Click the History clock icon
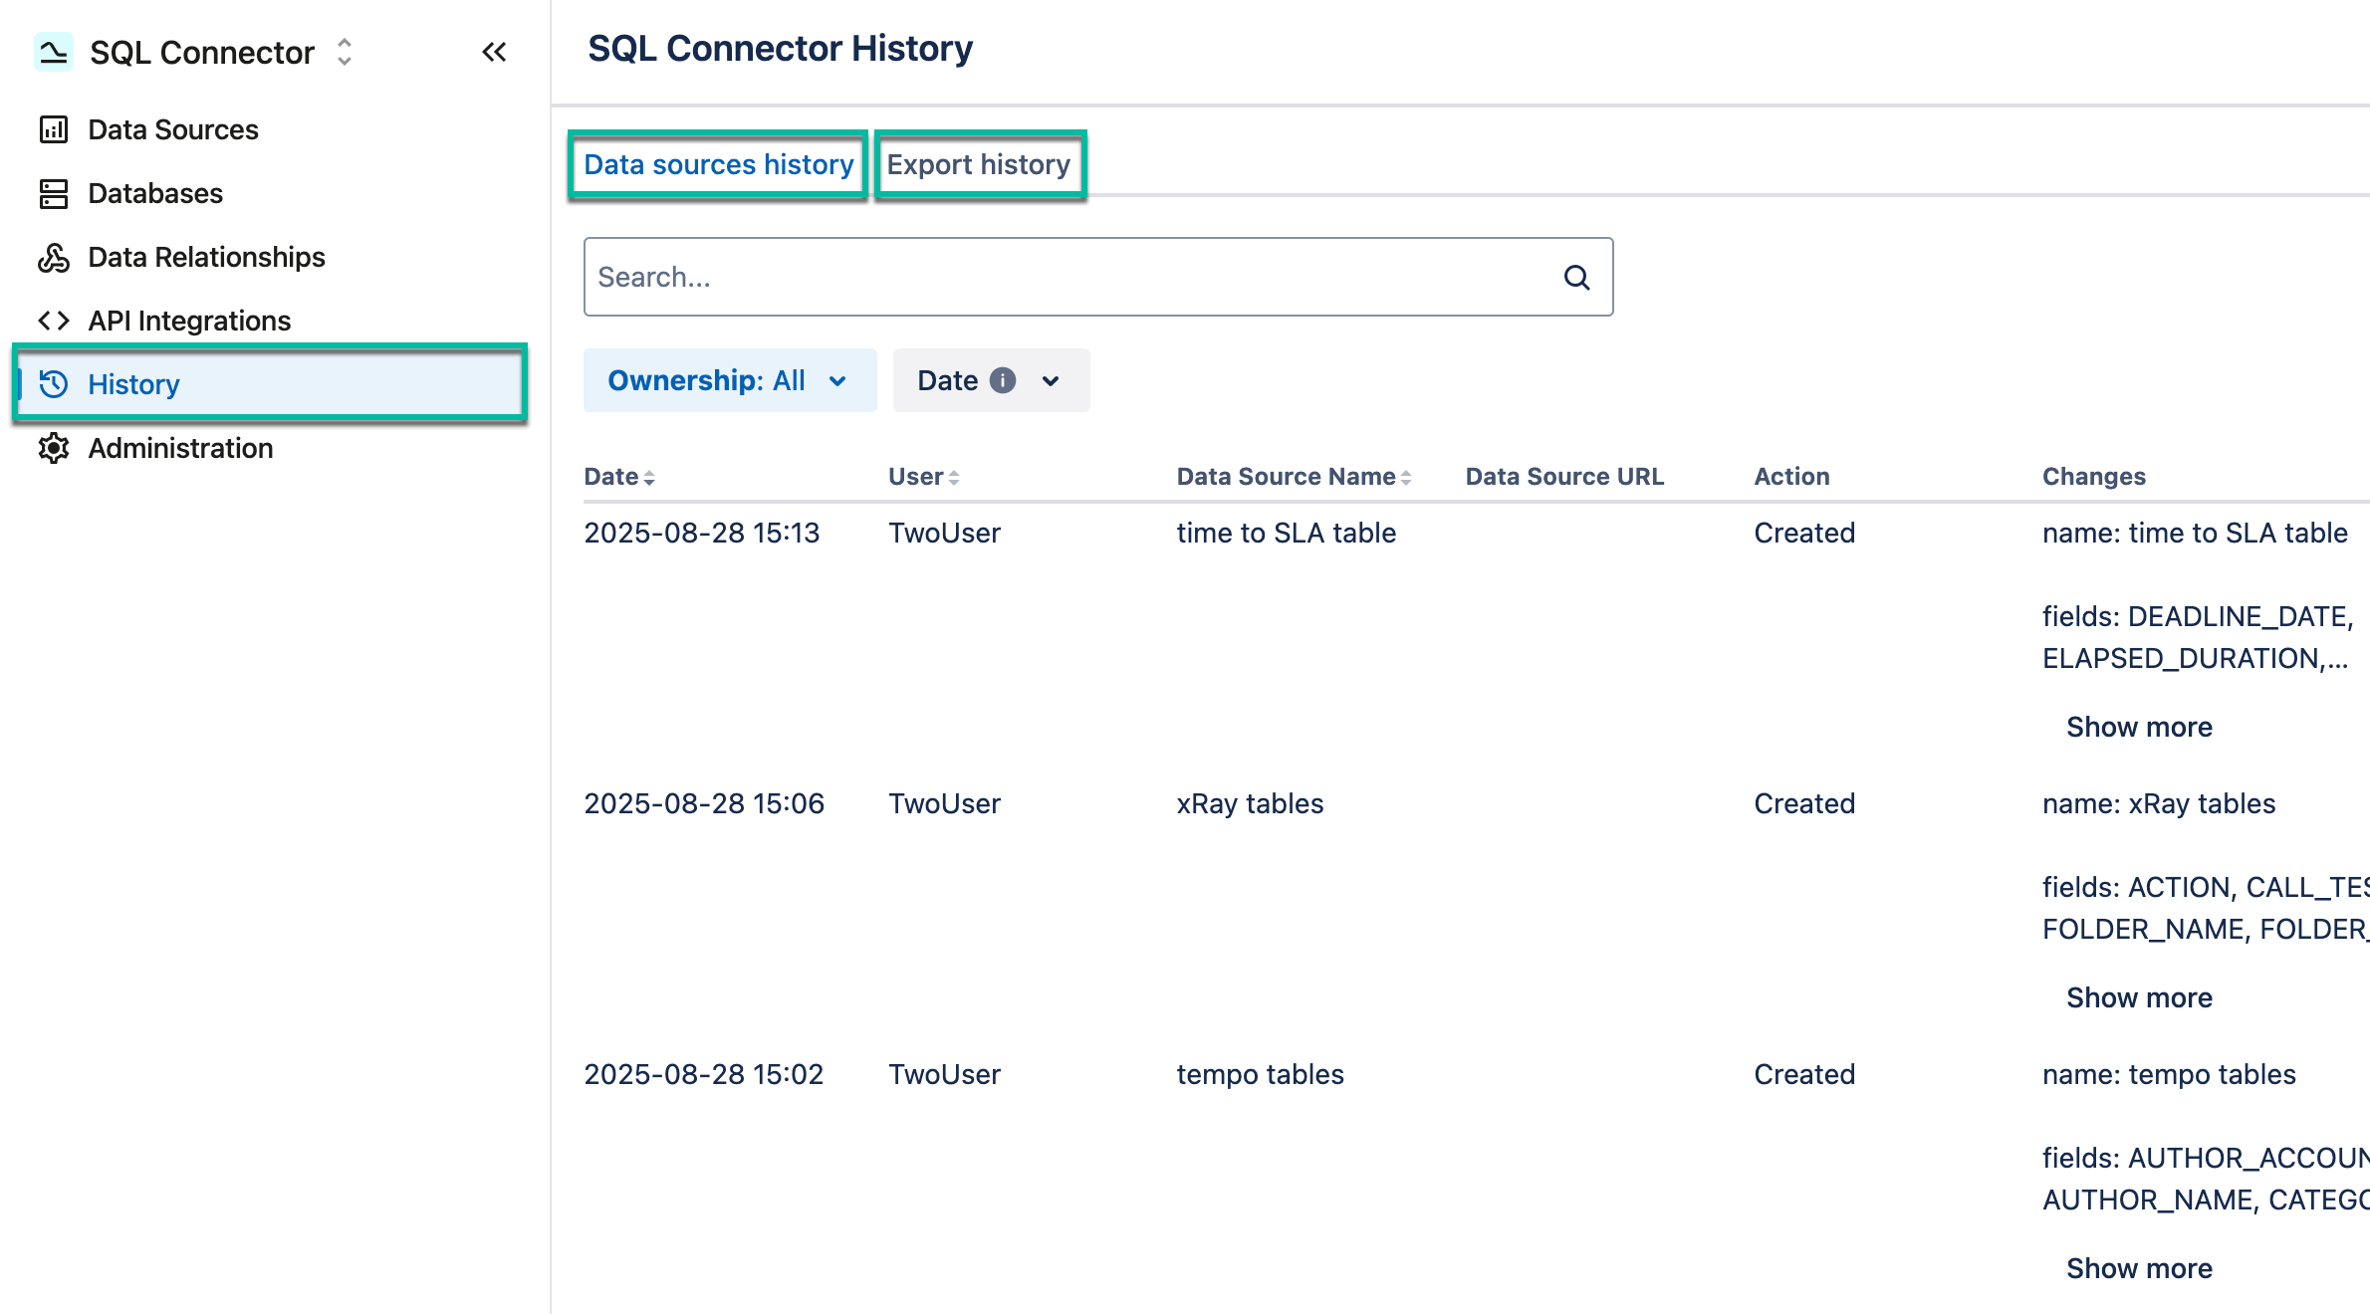This screenshot has height=1314, width=2370. [x=54, y=384]
